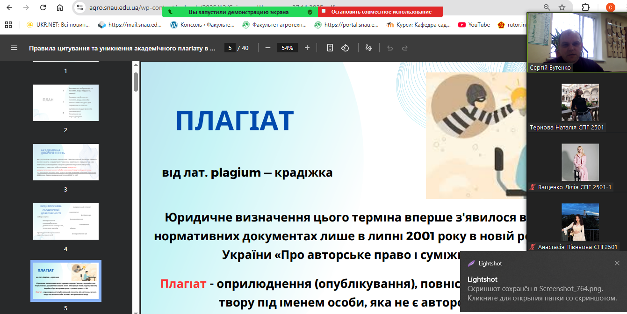Click the thumbnail panel vertical scrollbar
The image size is (627, 314).
click(136, 82)
